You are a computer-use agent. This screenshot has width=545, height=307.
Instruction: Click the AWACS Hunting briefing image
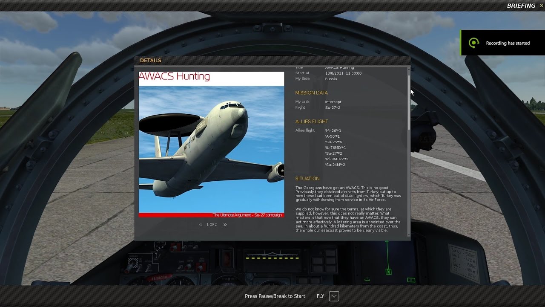click(211, 145)
